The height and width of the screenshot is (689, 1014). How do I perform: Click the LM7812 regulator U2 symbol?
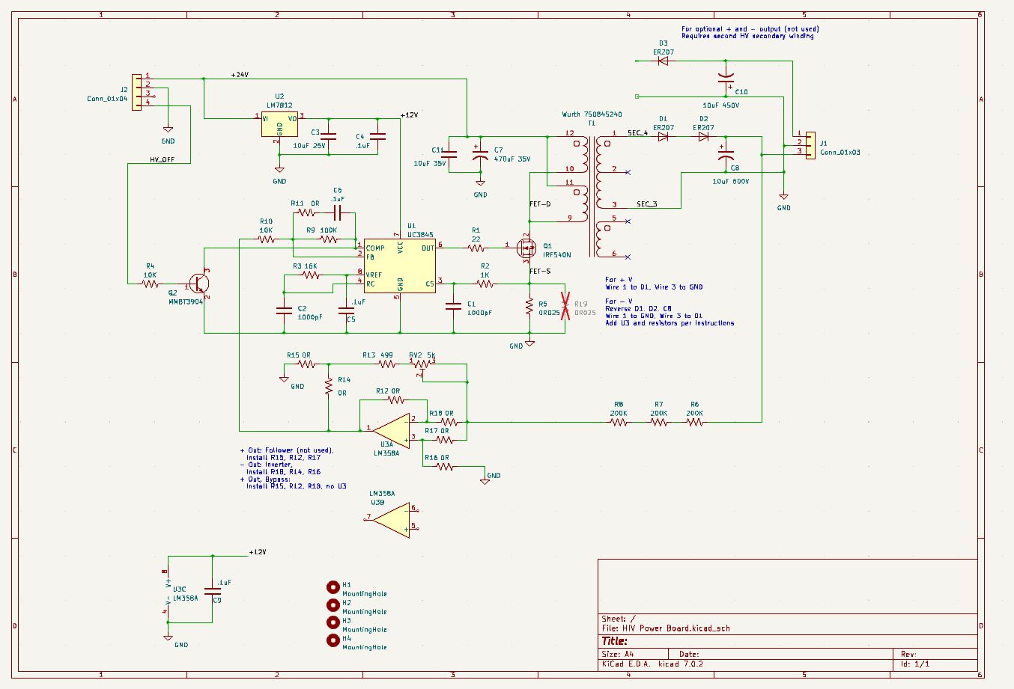coord(279,124)
